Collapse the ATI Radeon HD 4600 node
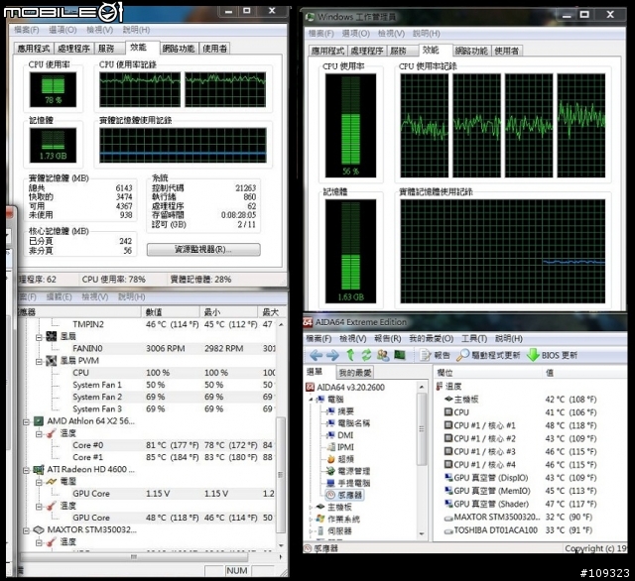635x581 pixels. click(x=25, y=469)
